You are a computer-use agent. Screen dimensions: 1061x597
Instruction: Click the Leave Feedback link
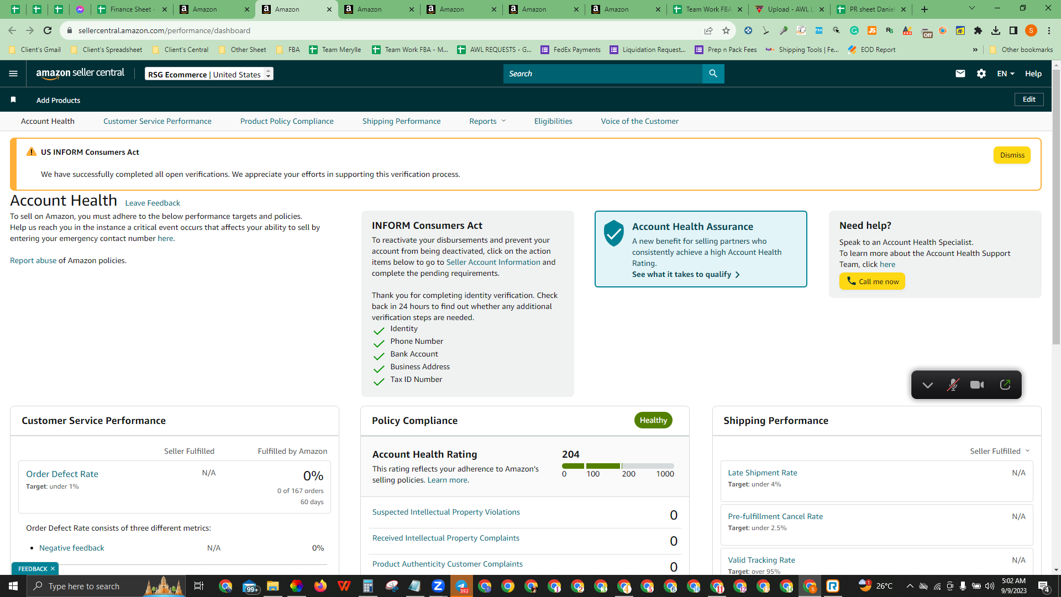(153, 203)
